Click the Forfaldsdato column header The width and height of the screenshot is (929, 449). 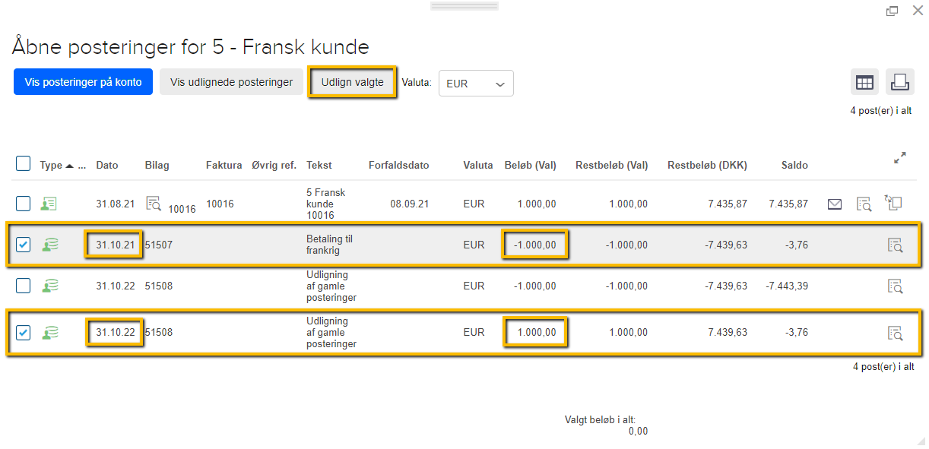pos(399,165)
